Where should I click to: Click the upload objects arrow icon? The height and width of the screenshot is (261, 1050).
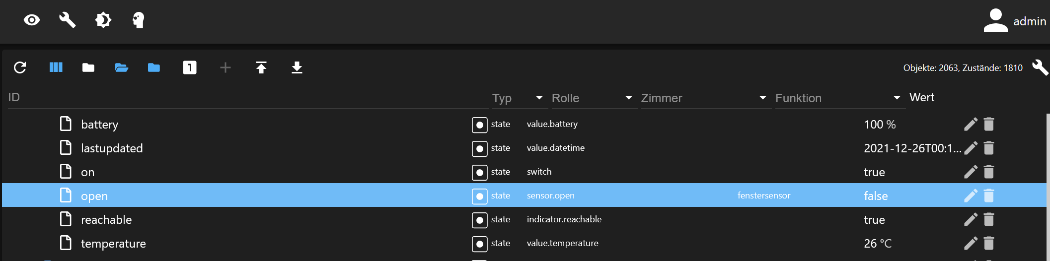[261, 67]
